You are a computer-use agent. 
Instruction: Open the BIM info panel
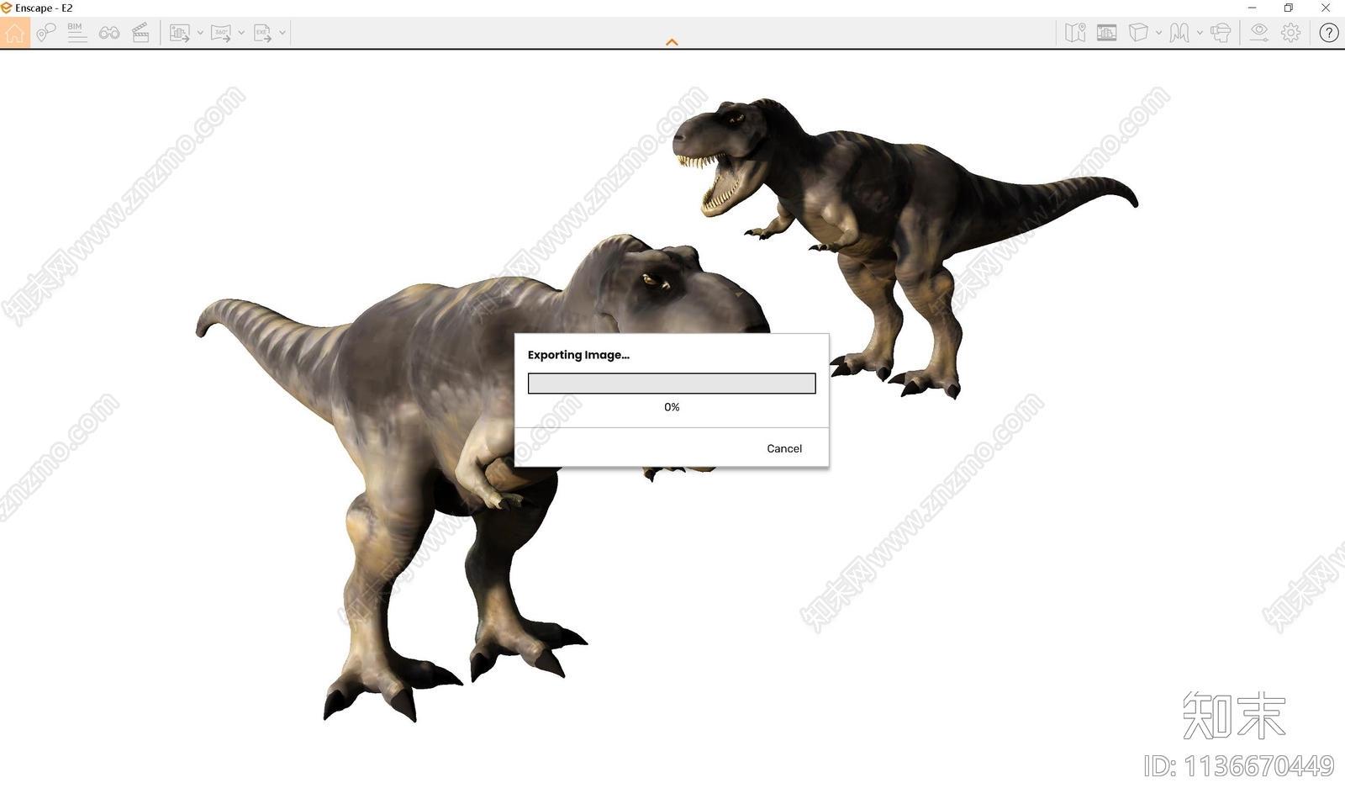76,33
